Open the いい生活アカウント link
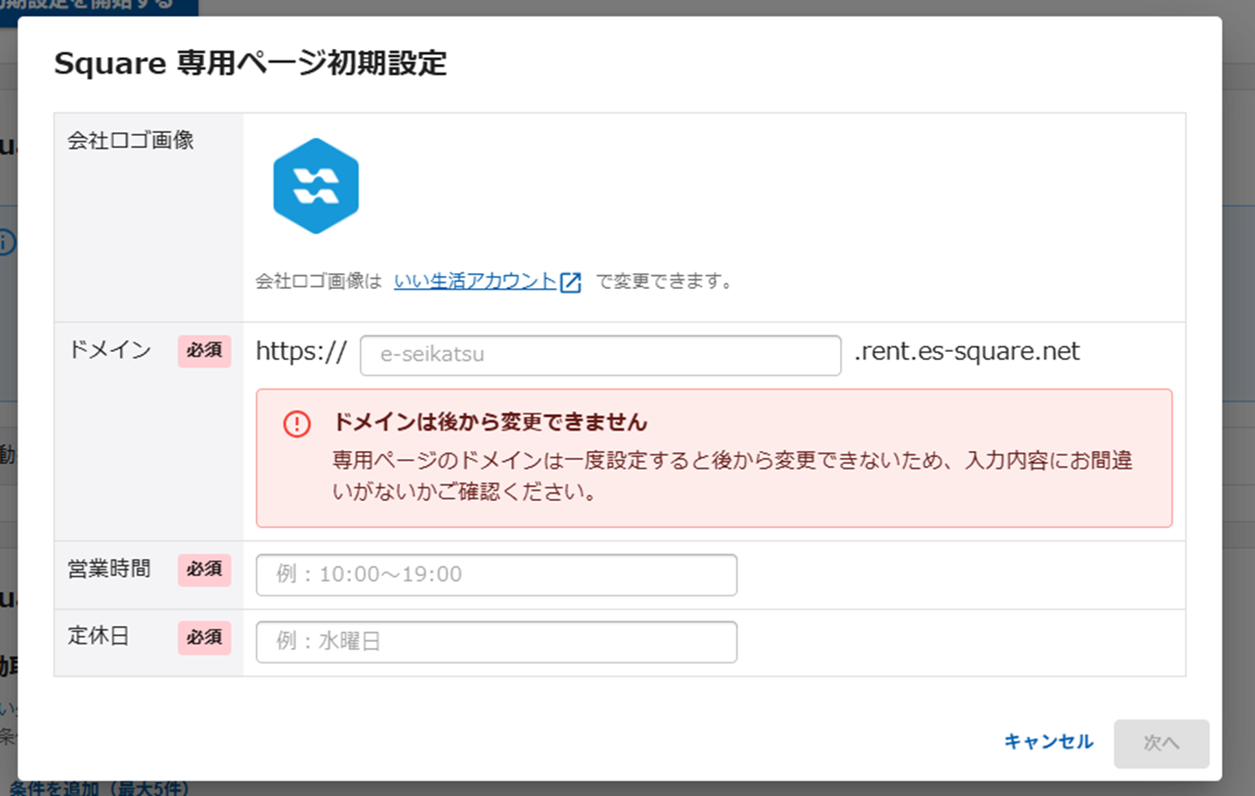The width and height of the screenshot is (1255, 796). coord(475,281)
